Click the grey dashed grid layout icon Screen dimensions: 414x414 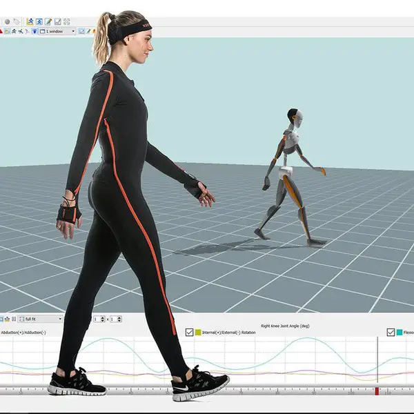coord(67,21)
